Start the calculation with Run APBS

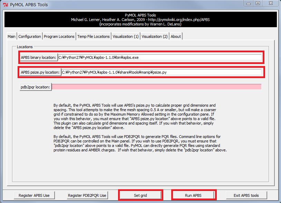pyautogui.click(x=193, y=195)
